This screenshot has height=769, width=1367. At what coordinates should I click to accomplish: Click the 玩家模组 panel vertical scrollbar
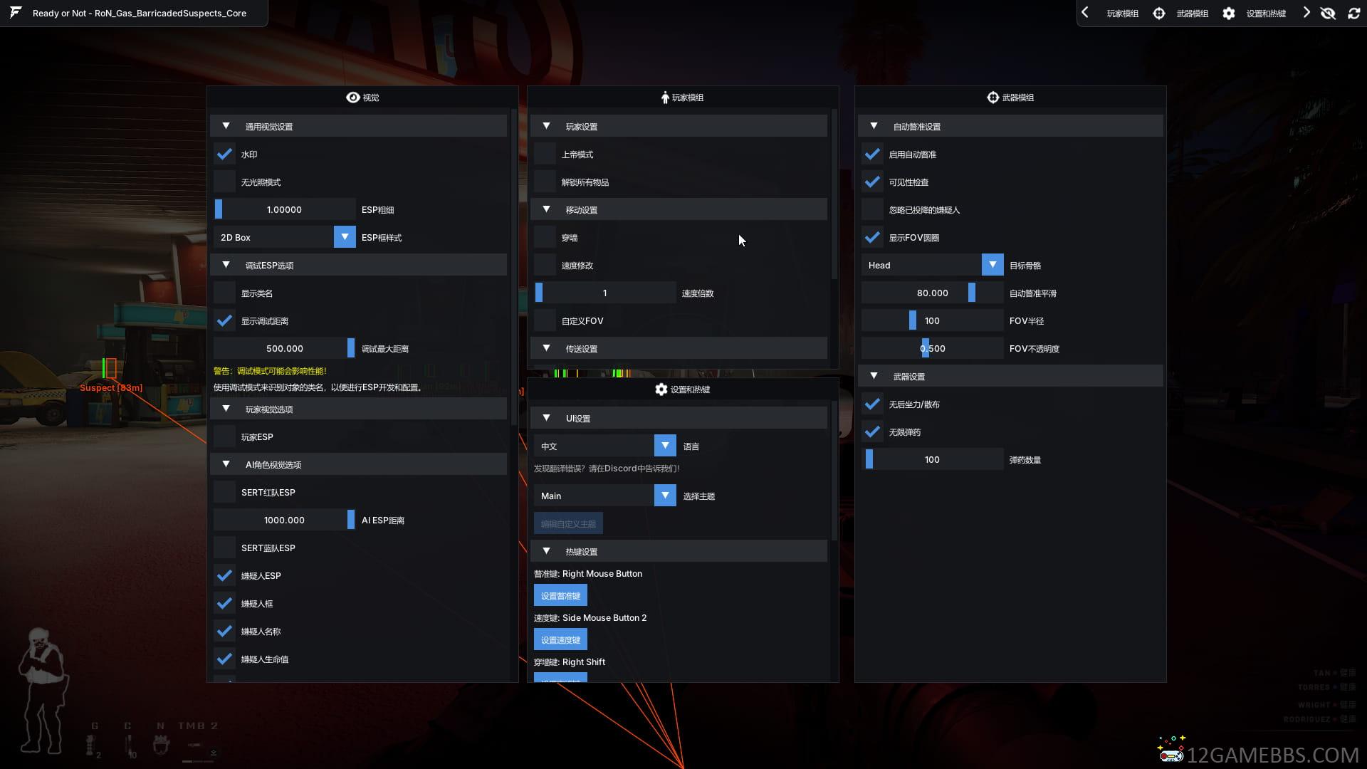834,194
